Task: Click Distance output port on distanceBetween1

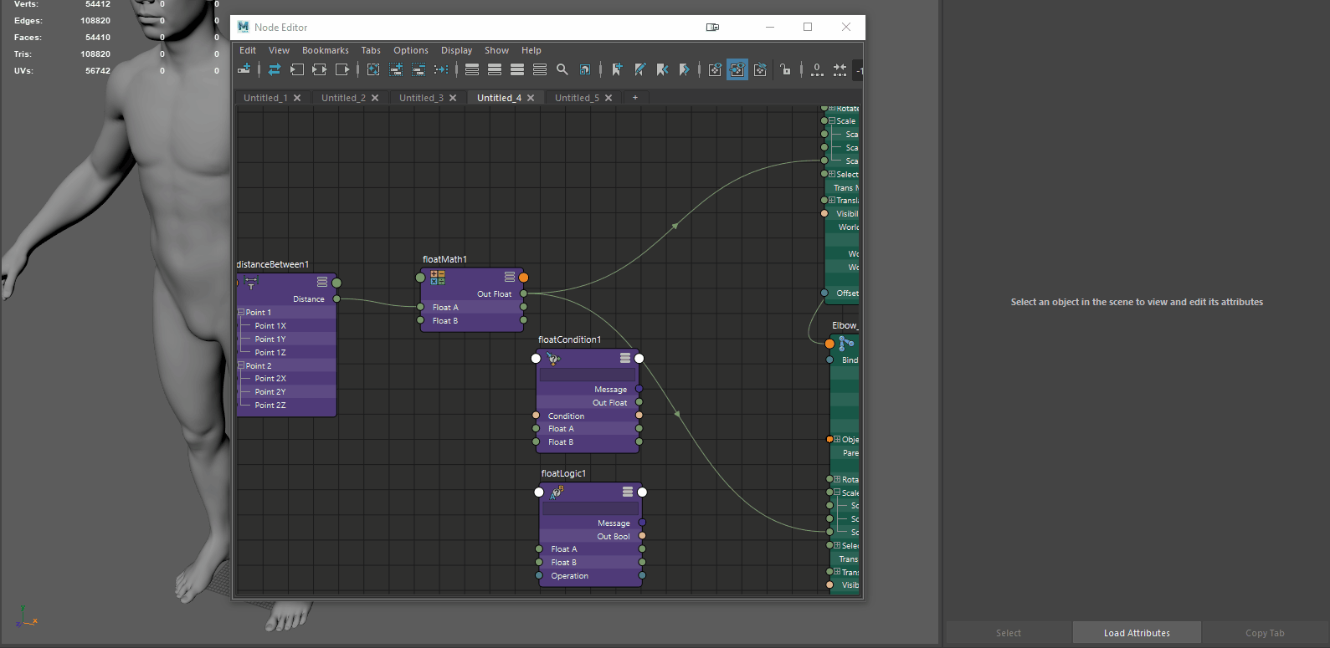Action: (x=336, y=298)
